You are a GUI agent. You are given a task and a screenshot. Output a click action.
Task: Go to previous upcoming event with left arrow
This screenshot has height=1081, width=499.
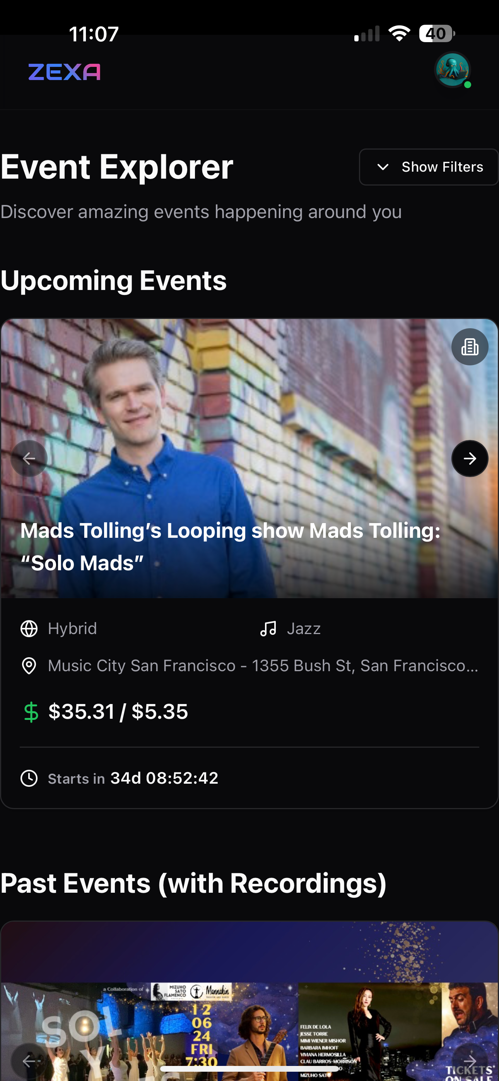(29, 458)
